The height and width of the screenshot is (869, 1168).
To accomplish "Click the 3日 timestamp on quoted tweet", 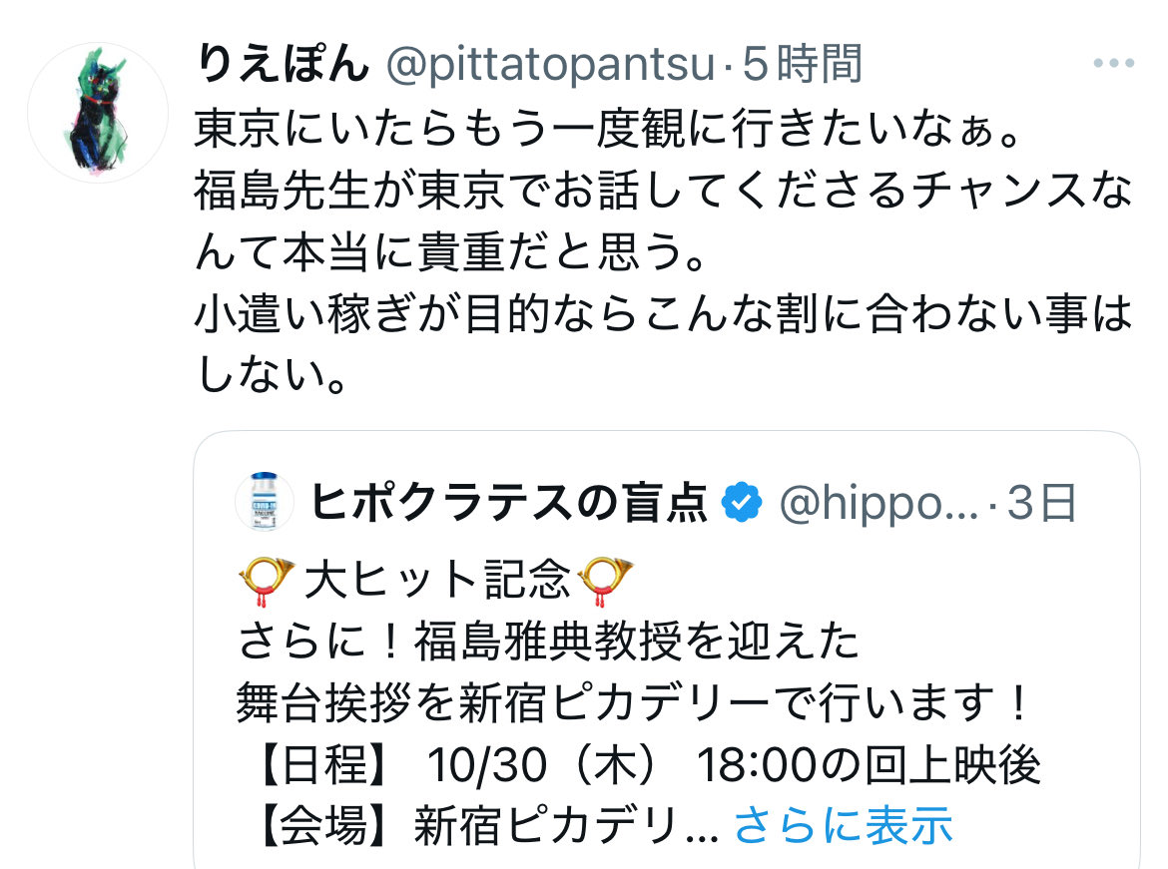I will tap(1041, 505).
